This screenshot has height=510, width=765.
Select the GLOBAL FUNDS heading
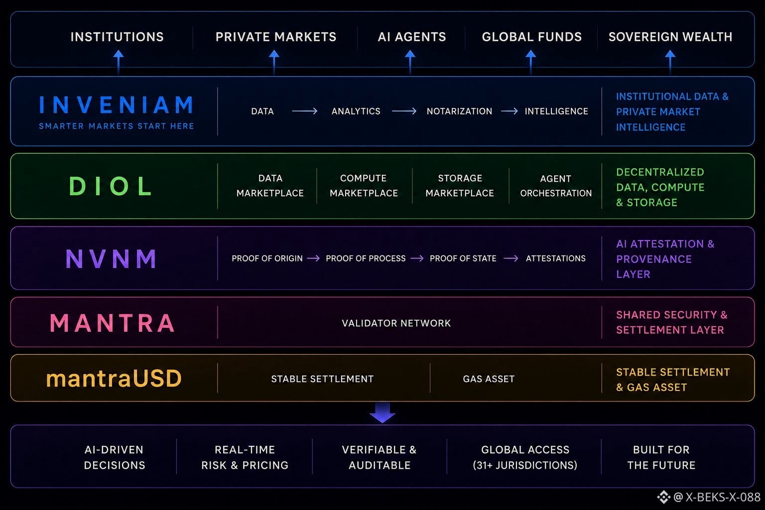(x=532, y=37)
